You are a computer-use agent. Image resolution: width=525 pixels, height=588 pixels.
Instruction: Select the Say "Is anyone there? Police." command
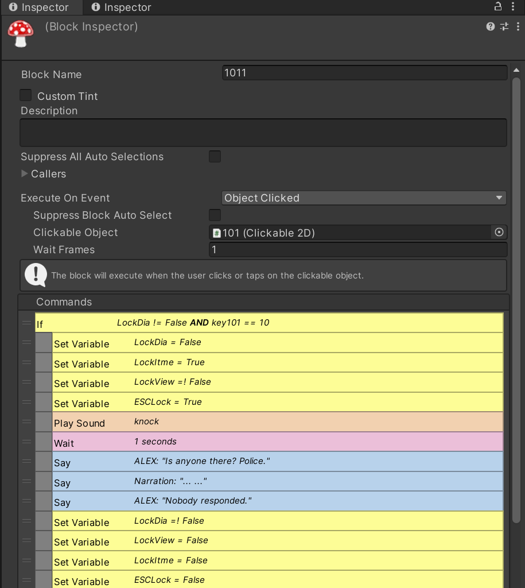277,461
